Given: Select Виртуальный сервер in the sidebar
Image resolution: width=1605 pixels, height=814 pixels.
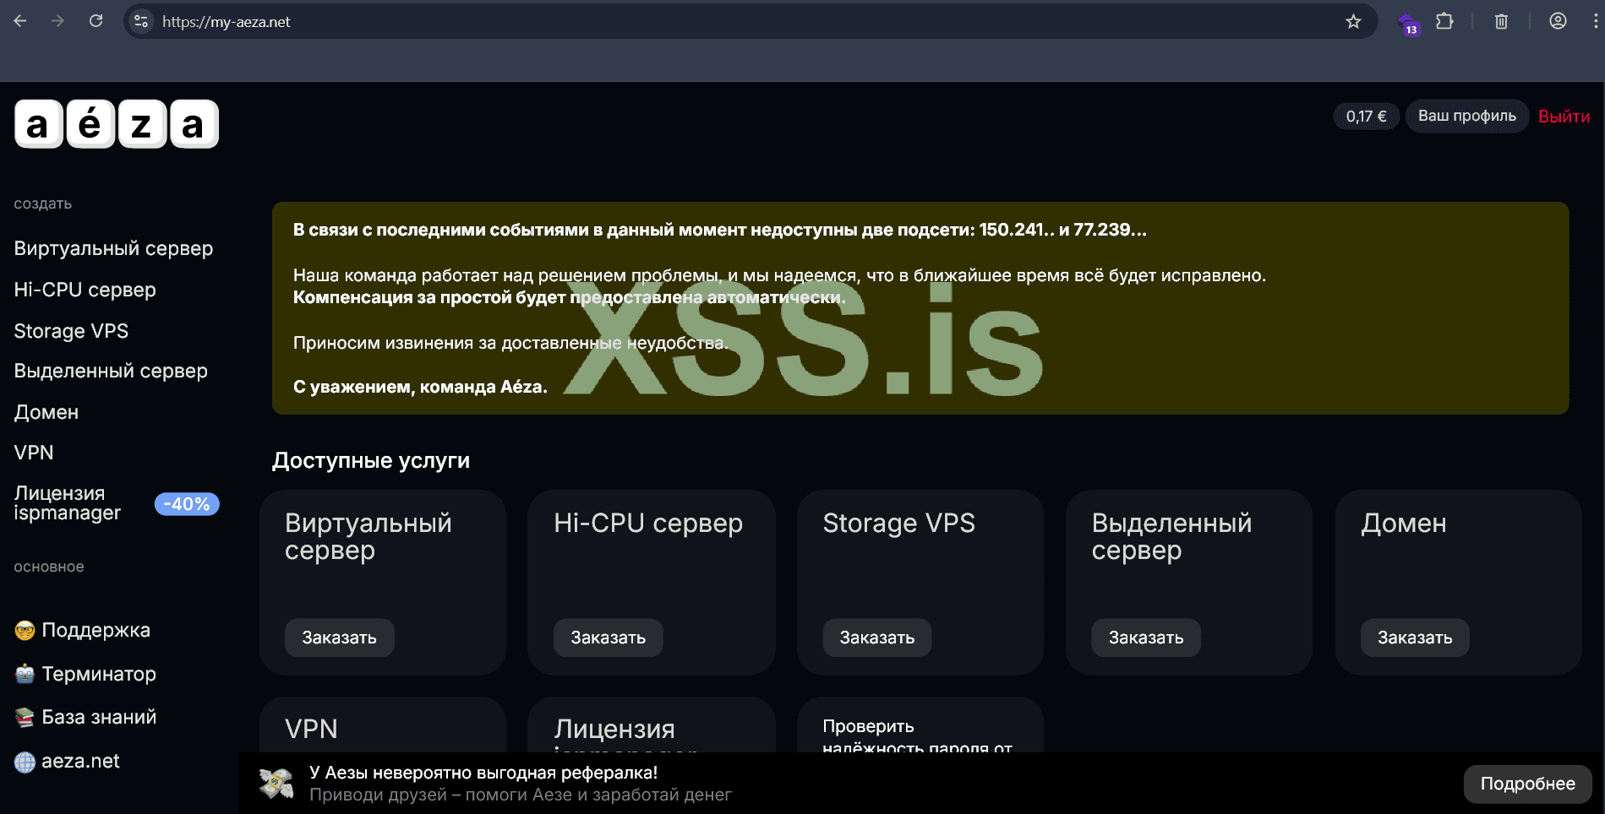Looking at the screenshot, I should 113,248.
